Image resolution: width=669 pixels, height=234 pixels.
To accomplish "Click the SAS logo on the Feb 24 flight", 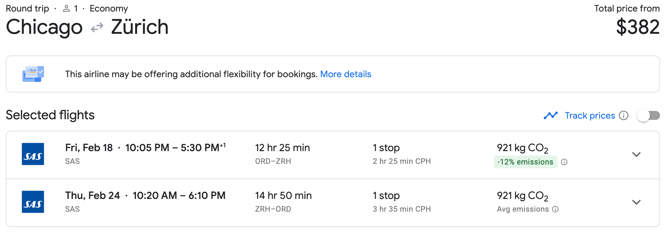I will click(33, 202).
